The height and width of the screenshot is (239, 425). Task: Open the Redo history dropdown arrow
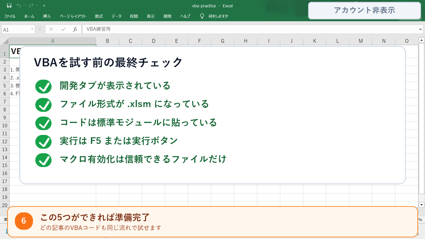[37, 6]
